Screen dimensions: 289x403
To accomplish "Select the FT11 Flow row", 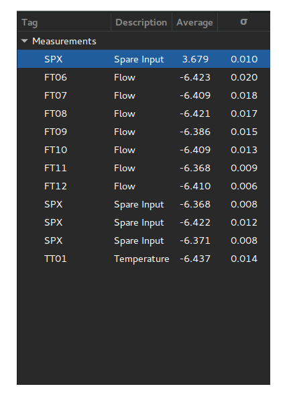I will click(143, 168).
